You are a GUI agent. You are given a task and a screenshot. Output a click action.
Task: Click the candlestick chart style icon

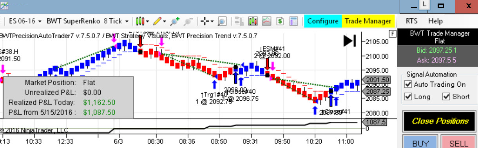(140, 21)
